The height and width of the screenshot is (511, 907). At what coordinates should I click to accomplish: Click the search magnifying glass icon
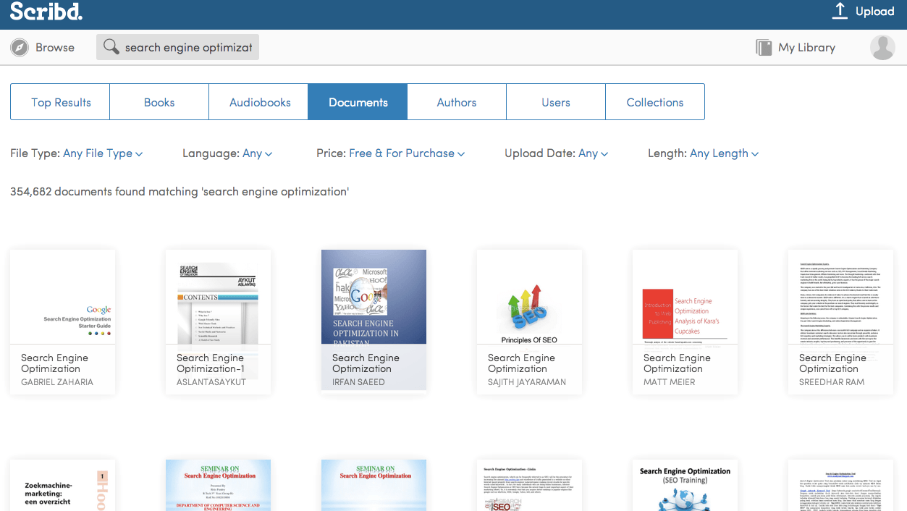111,48
